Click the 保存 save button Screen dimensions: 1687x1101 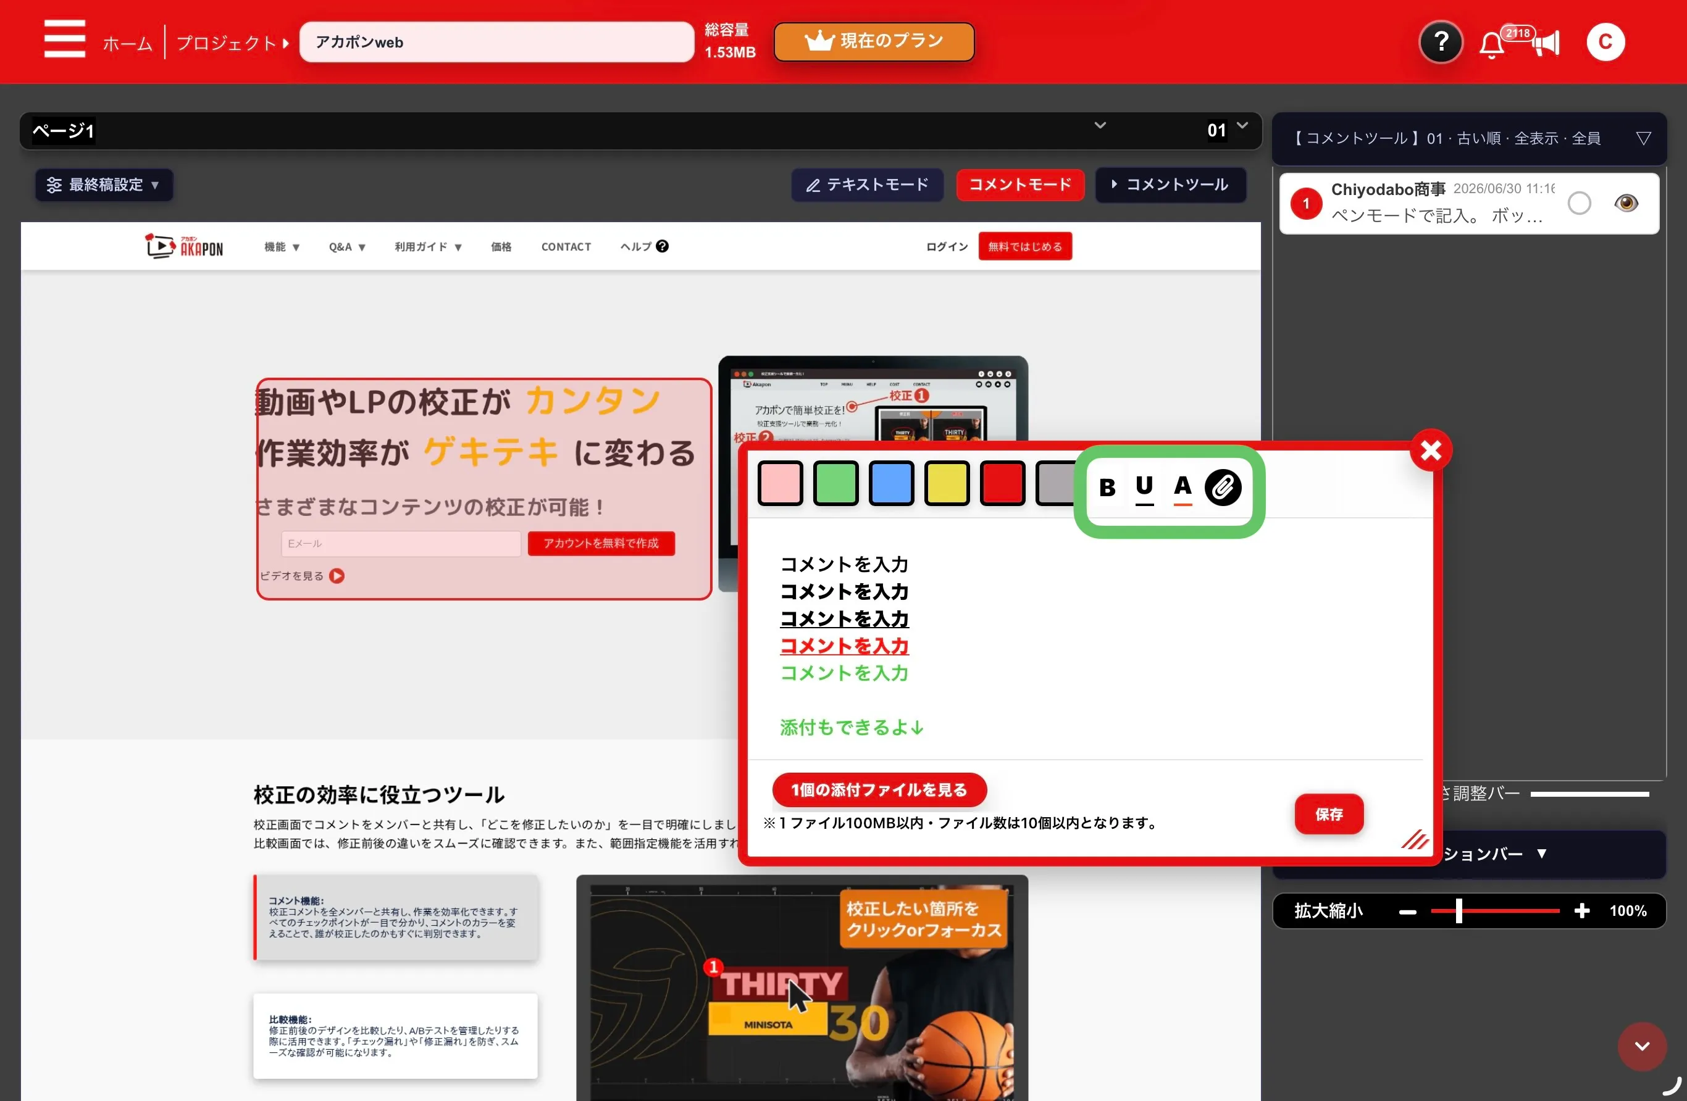1328,814
